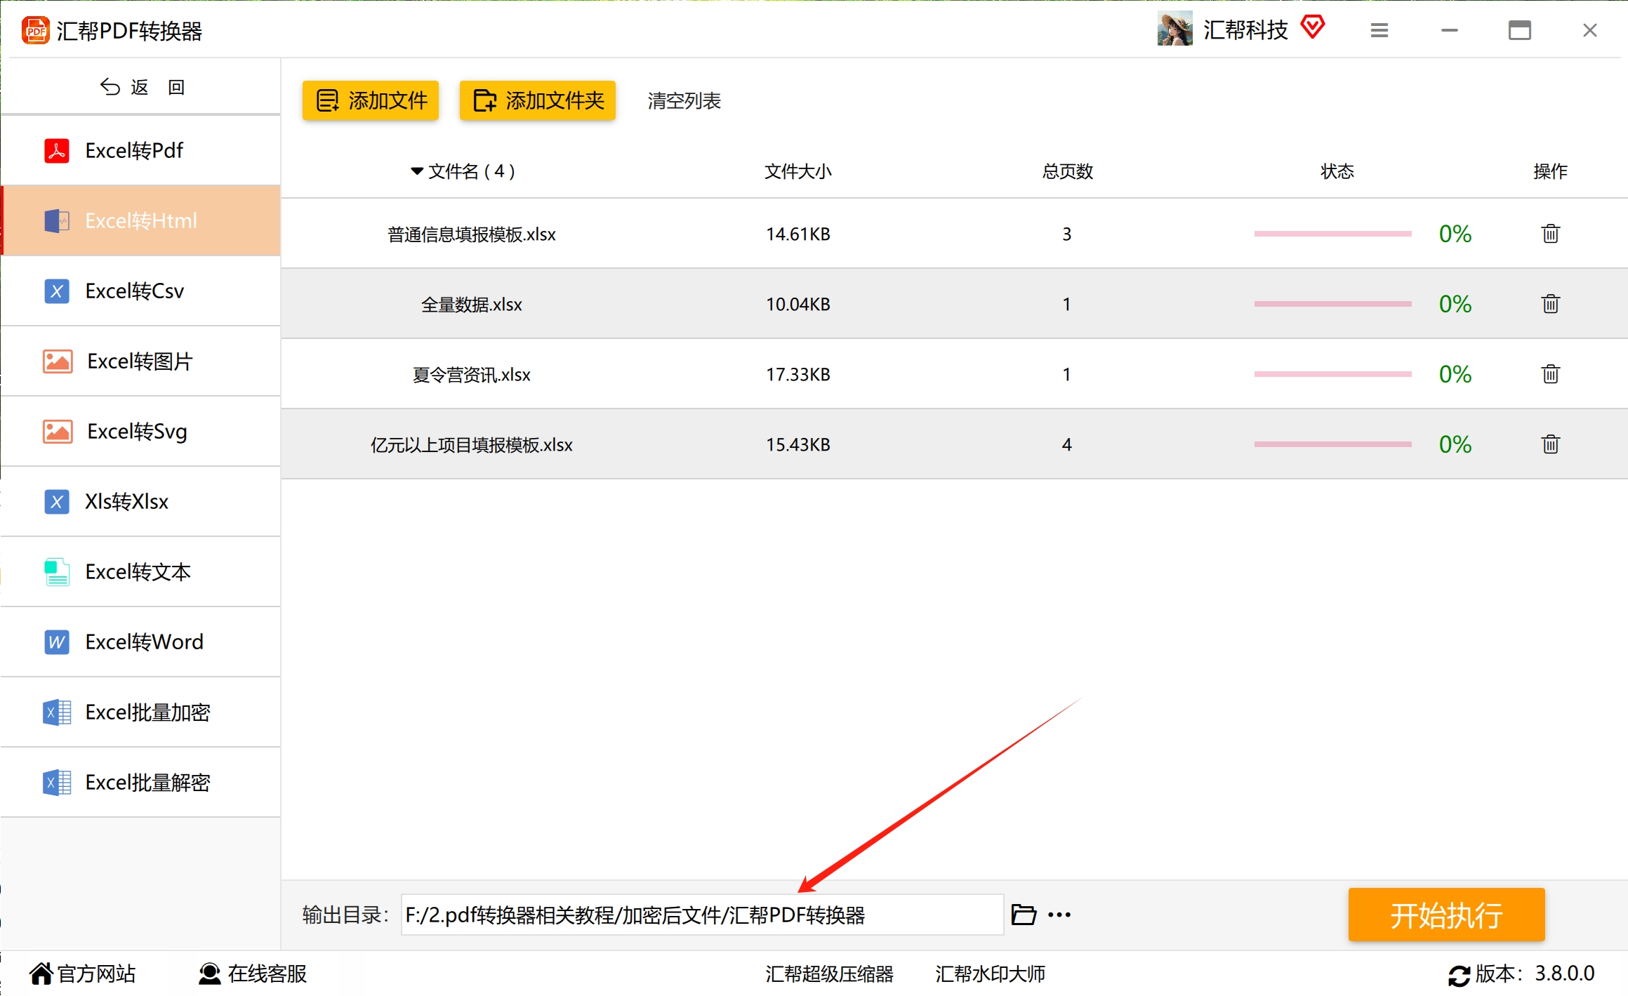Viewport: 1628px width, 996px height.
Task: Open Excel批量解密 batch decryption
Action: coord(141,782)
